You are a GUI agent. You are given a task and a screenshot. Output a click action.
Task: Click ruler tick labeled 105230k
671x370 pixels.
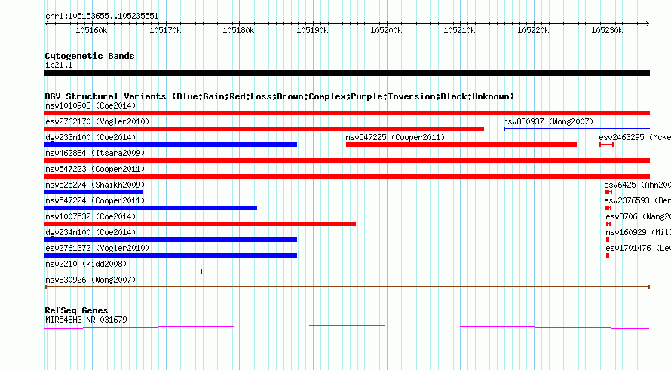click(607, 30)
